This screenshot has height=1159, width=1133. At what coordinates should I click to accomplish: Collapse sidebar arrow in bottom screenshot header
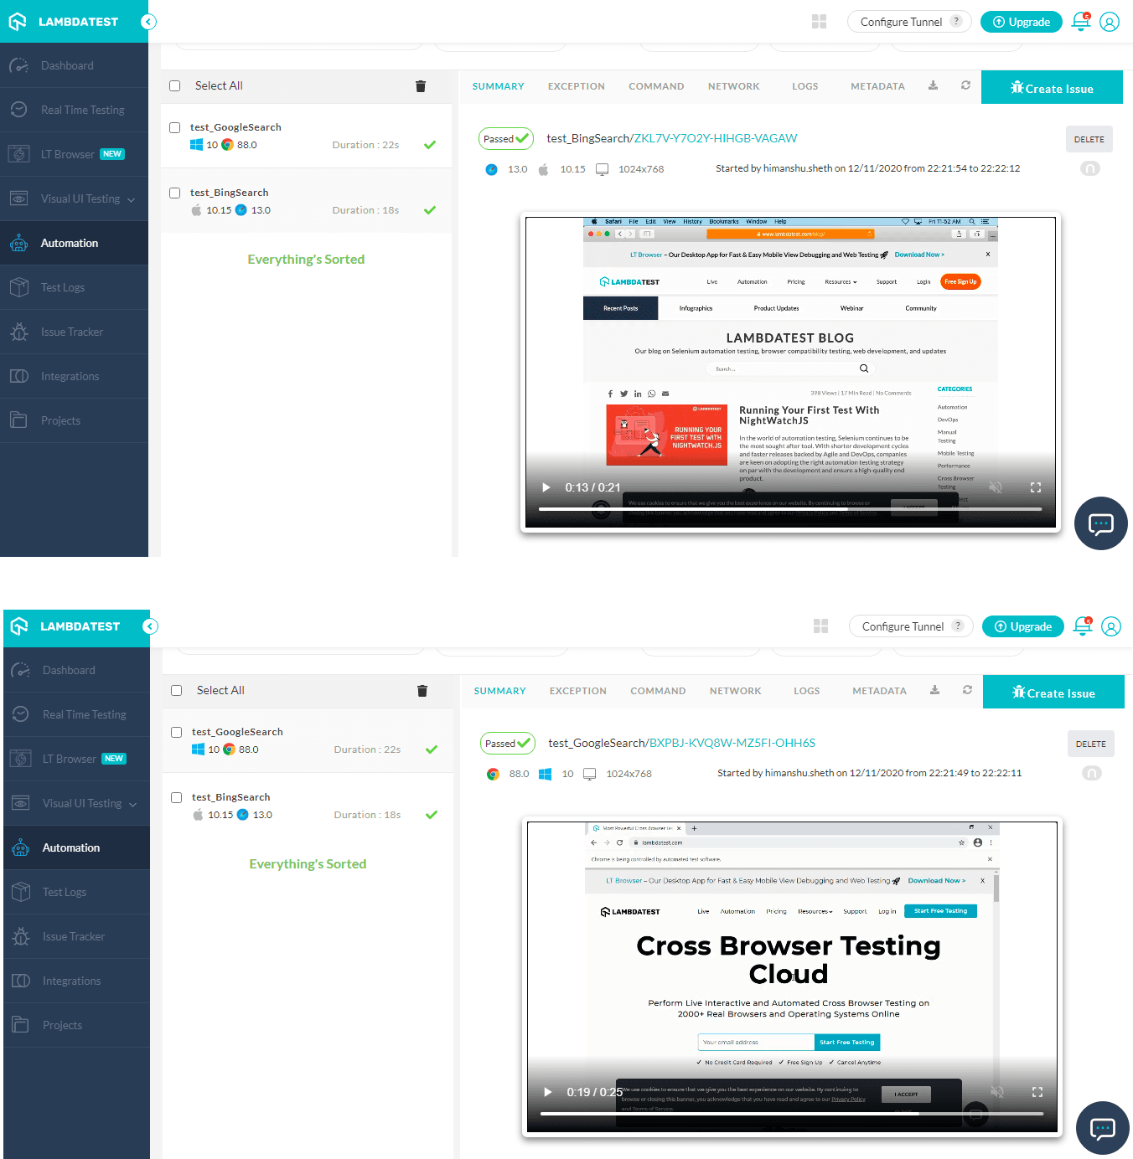(150, 626)
